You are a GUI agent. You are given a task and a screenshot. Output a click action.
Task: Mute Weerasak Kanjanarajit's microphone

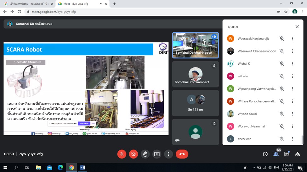(281, 39)
